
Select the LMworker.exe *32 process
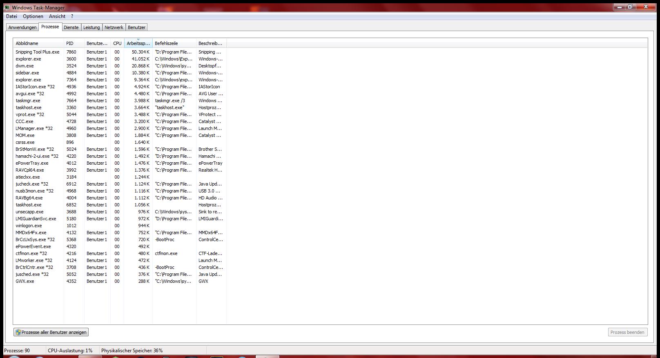[120, 260]
